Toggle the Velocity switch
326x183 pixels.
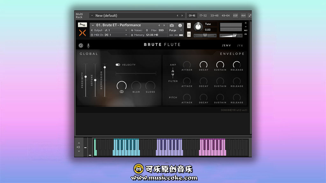(118, 65)
